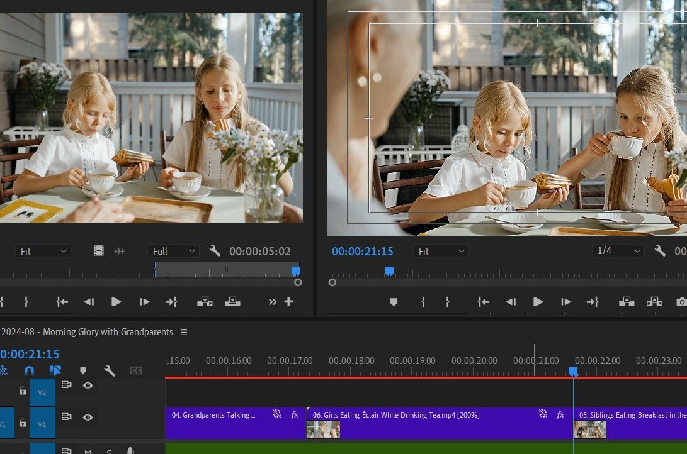Click the Export Frame camera icon

click(681, 302)
